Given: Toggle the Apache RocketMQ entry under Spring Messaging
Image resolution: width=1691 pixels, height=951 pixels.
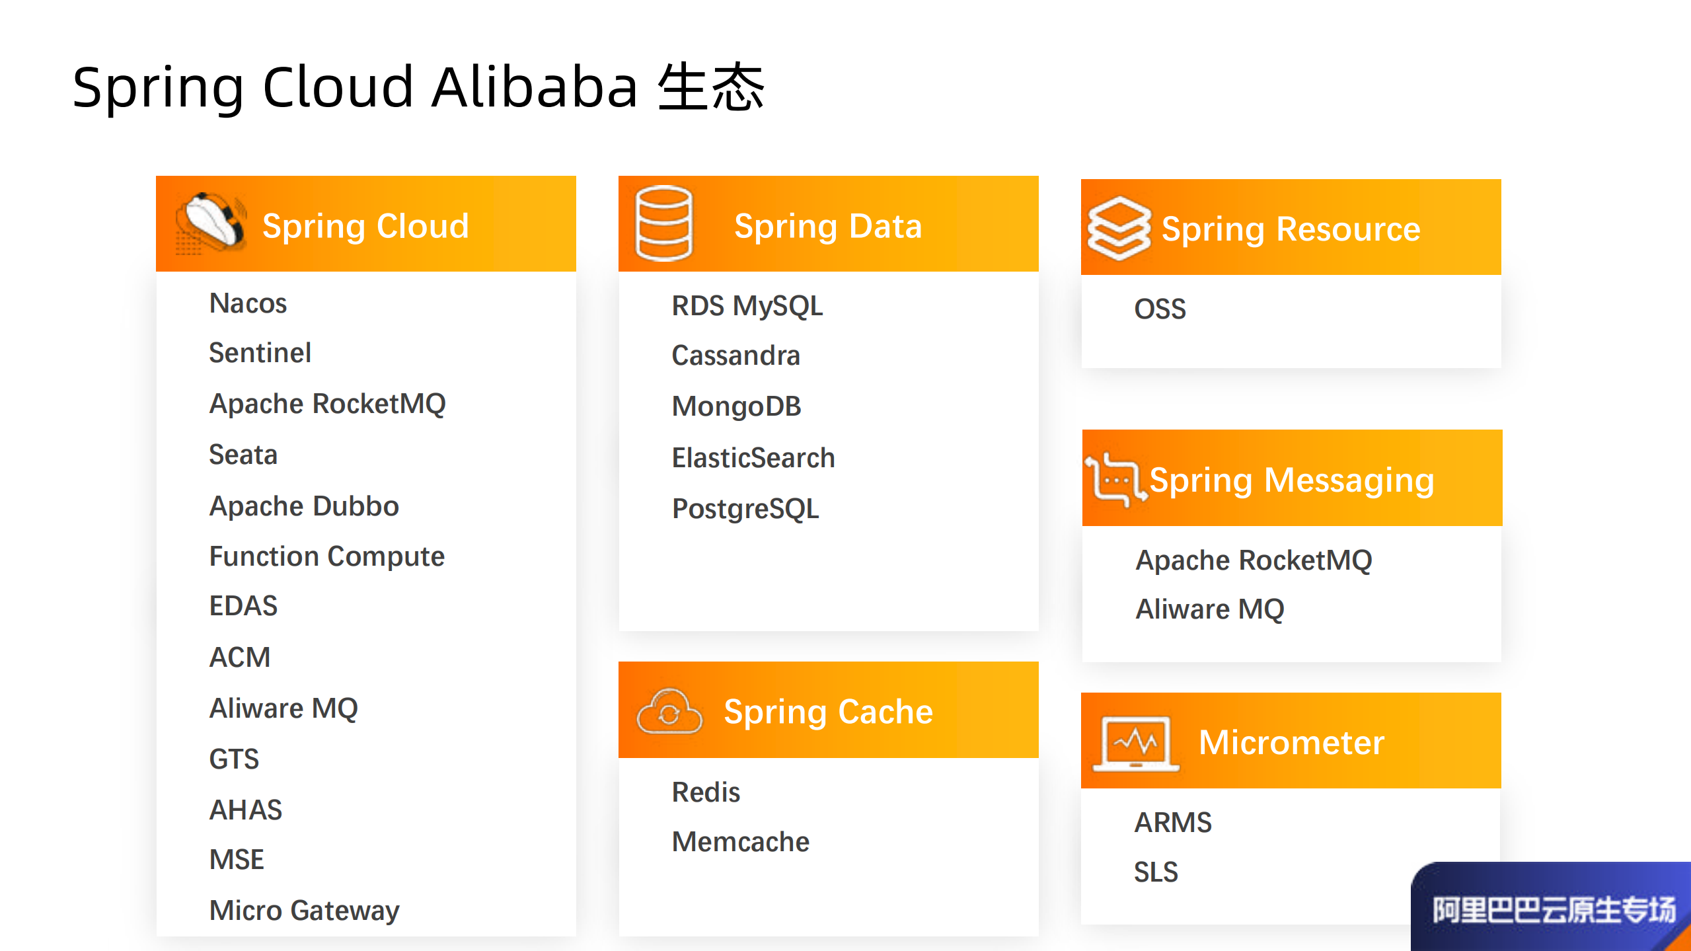Looking at the screenshot, I should coord(1254,560).
